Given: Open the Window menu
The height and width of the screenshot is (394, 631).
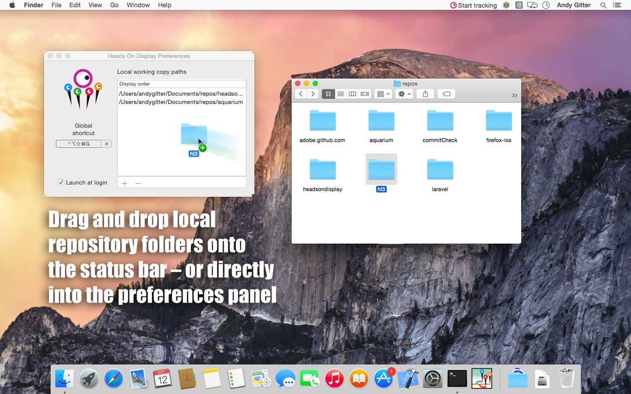Looking at the screenshot, I should coord(138,5).
